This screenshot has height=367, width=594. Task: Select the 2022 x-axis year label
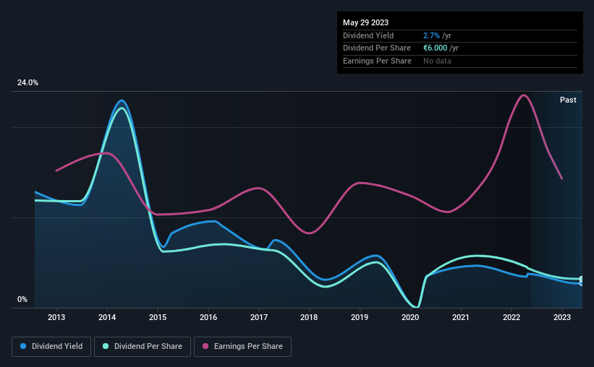(x=512, y=317)
